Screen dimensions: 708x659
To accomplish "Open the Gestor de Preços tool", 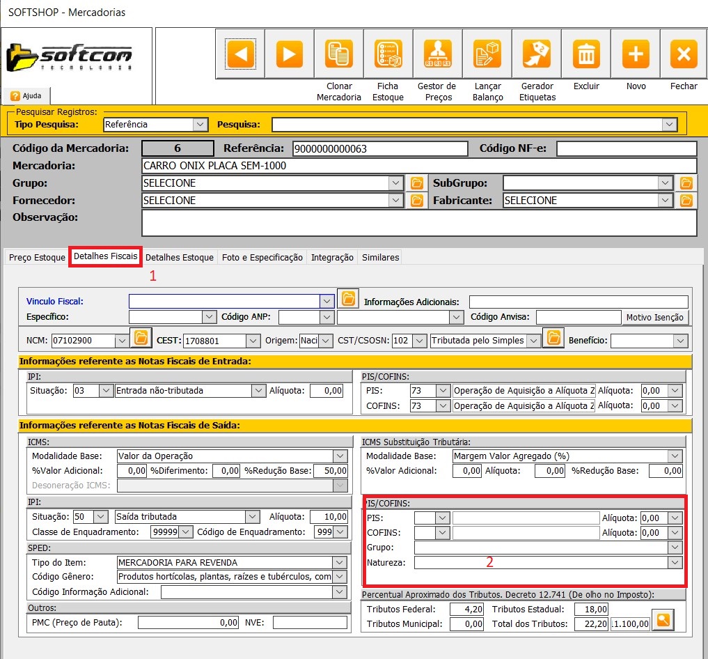I will coord(438,54).
